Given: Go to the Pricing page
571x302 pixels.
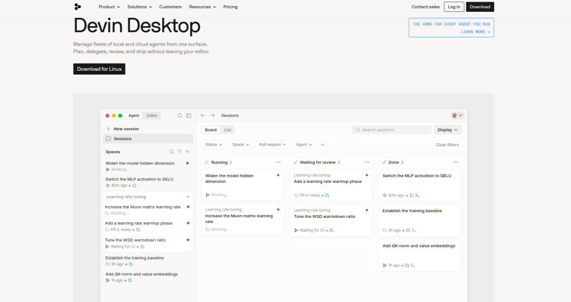Looking at the screenshot, I should [x=230, y=7].
